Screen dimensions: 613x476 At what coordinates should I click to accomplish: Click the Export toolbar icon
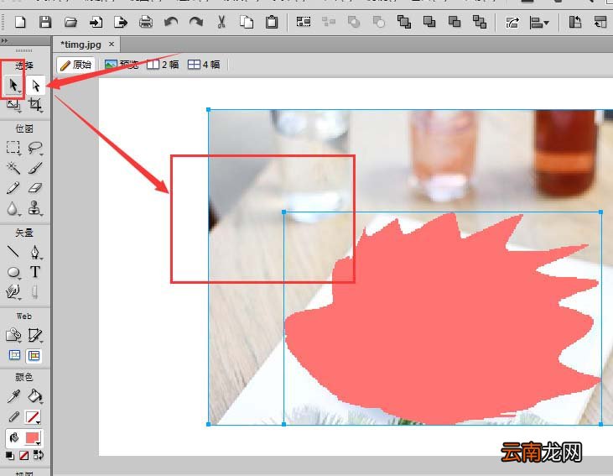pyautogui.click(x=121, y=22)
